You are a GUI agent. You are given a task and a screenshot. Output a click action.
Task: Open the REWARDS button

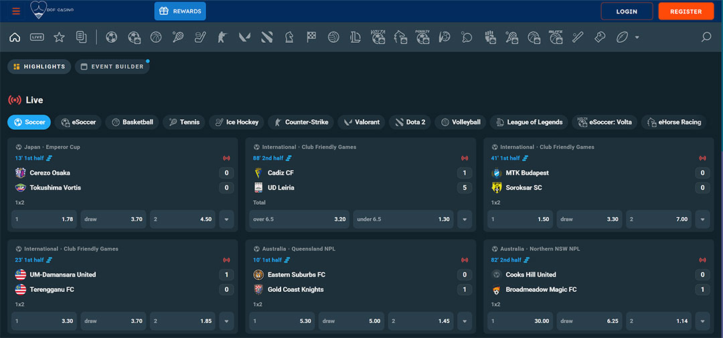[x=180, y=11]
